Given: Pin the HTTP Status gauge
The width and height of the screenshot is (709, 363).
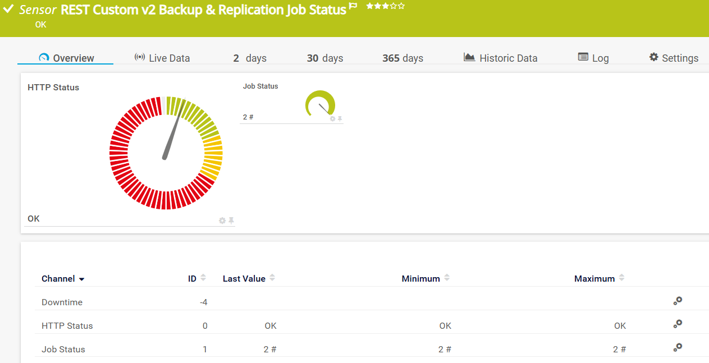Looking at the screenshot, I should pos(231,220).
